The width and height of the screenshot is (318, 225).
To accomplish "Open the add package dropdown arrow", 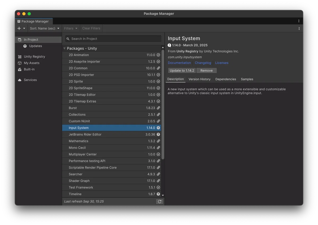I will (x=24, y=28).
